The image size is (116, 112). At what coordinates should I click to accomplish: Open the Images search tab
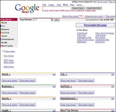pos(51,5)
